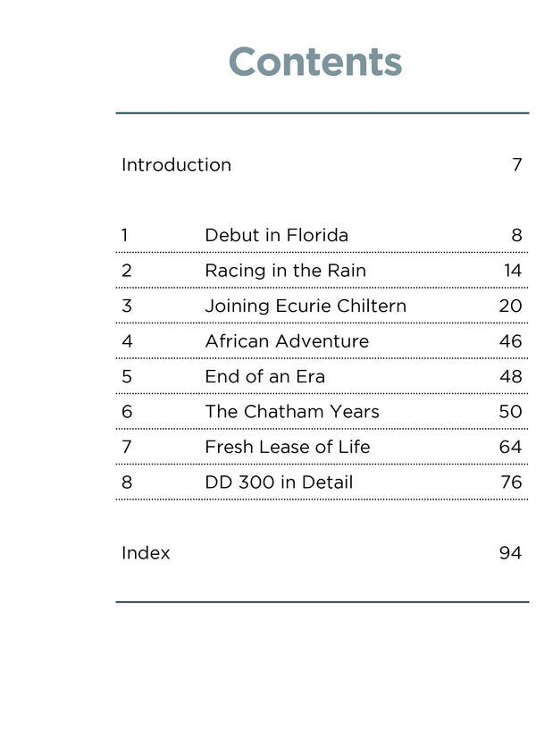
Task: Select End of an Era chapter
Action: (264, 376)
